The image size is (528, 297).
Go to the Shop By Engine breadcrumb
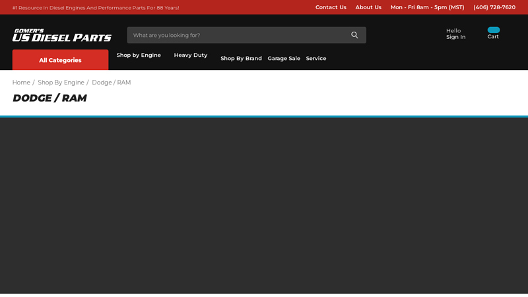[x=61, y=82]
